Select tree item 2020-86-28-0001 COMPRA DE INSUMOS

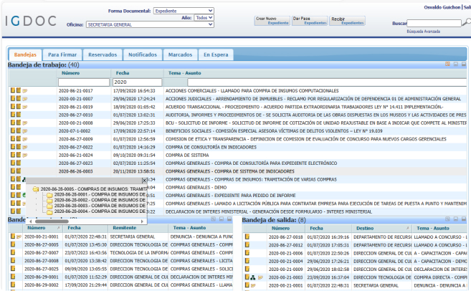(x=100, y=195)
